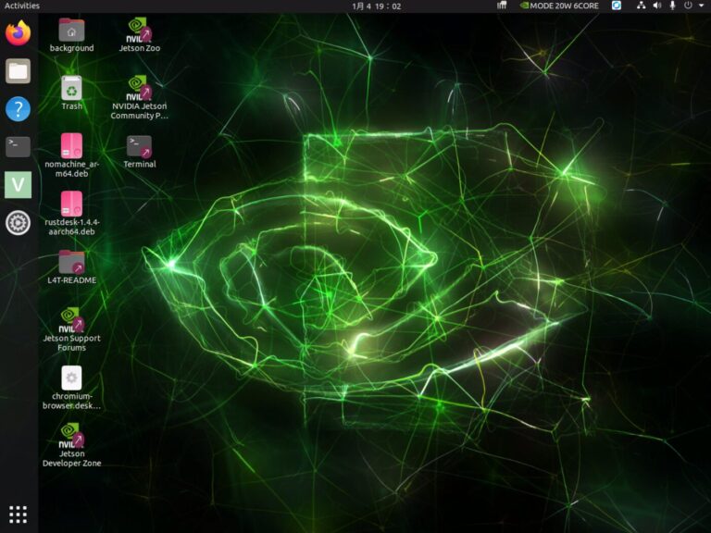Screen dimensions: 711x533
Task: Select the L4T-README folder shortcut
Action: pyautogui.click(x=71, y=263)
